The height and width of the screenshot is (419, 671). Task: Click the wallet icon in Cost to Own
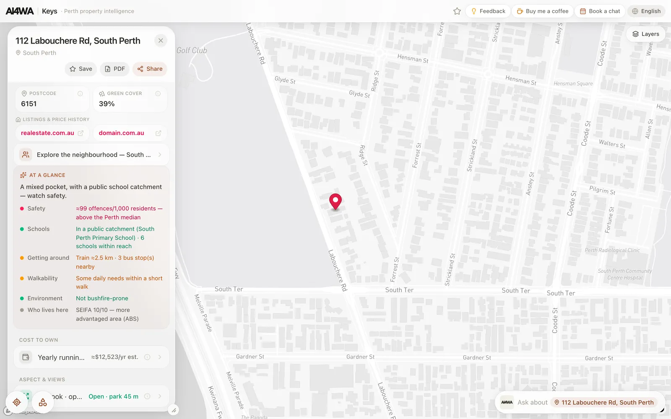(26, 357)
